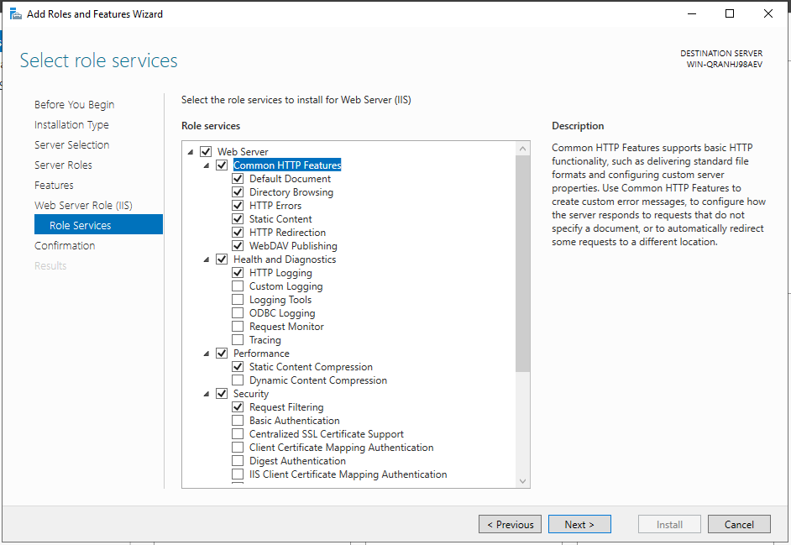This screenshot has width=791, height=545.
Task: Enable IIS Client Certificate Mapping Authentication
Action: coord(238,474)
